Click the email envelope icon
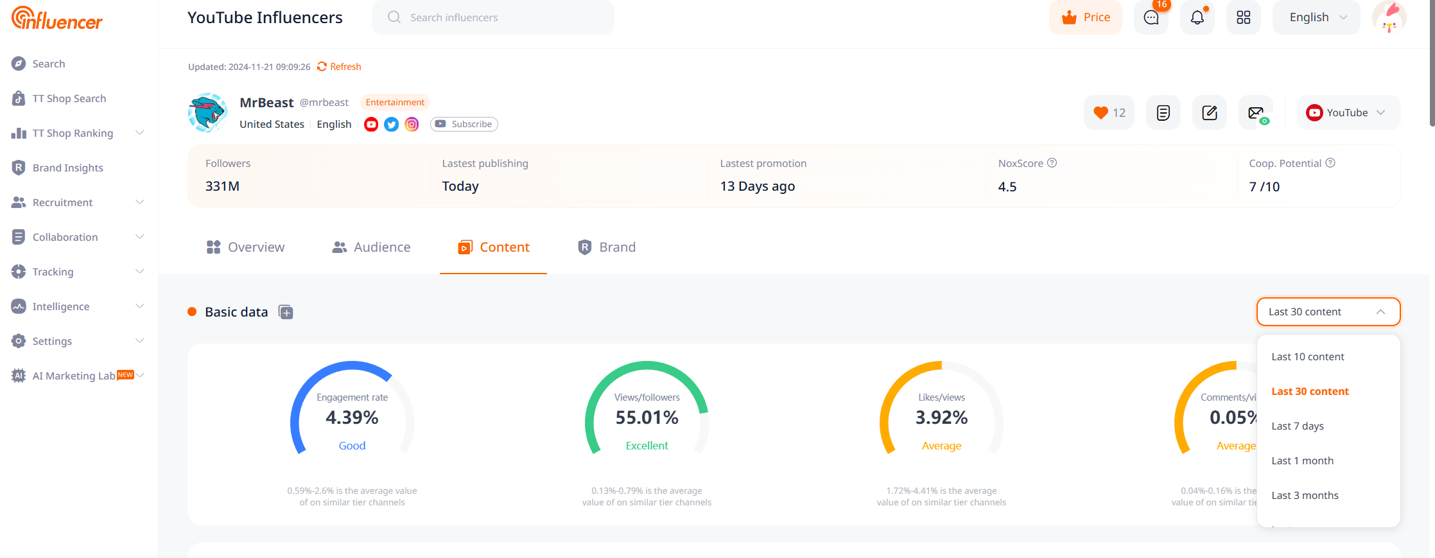This screenshot has height=558, width=1435. pos(1256,113)
